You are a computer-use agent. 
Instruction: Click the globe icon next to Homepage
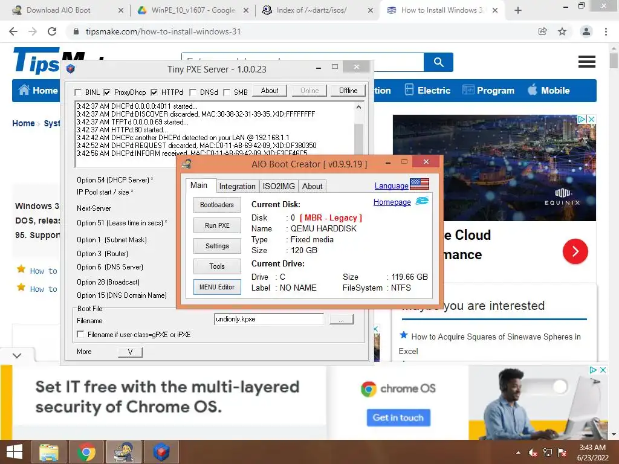[x=422, y=201]
